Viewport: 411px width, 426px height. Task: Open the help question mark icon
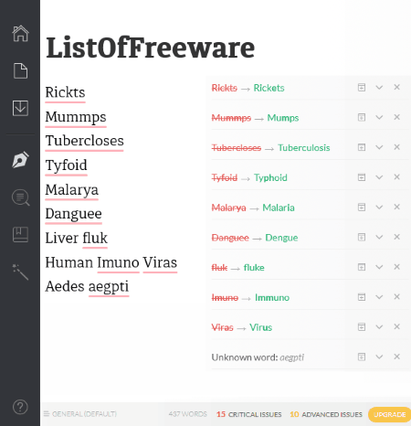tap(20, 407)
